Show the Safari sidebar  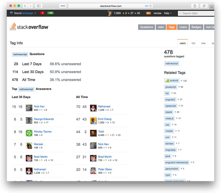point(39,6)
